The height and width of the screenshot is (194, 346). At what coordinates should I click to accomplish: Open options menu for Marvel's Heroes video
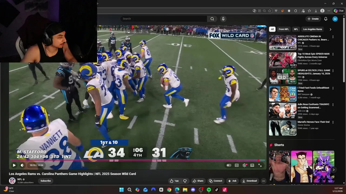tap(333, 122)
